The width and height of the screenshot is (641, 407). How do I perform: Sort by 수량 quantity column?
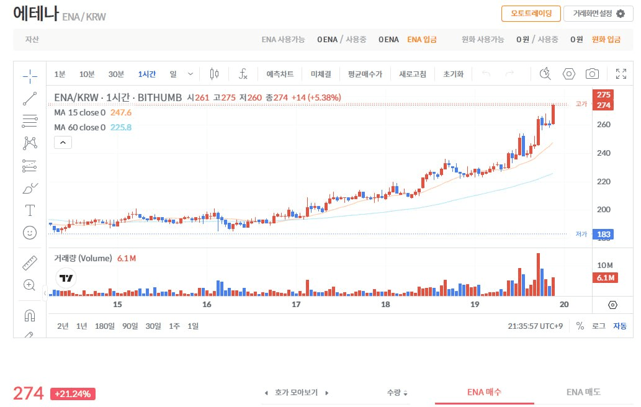tap(397, 393)
